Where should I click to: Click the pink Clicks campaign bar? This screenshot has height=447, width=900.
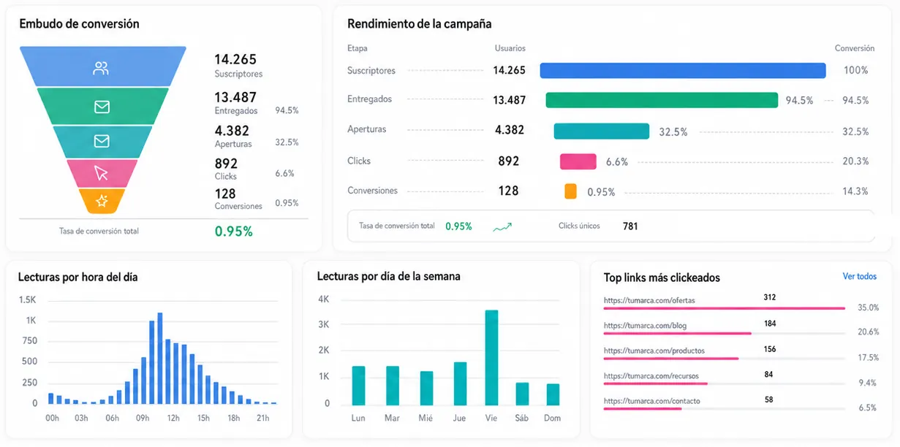(578, 161)
